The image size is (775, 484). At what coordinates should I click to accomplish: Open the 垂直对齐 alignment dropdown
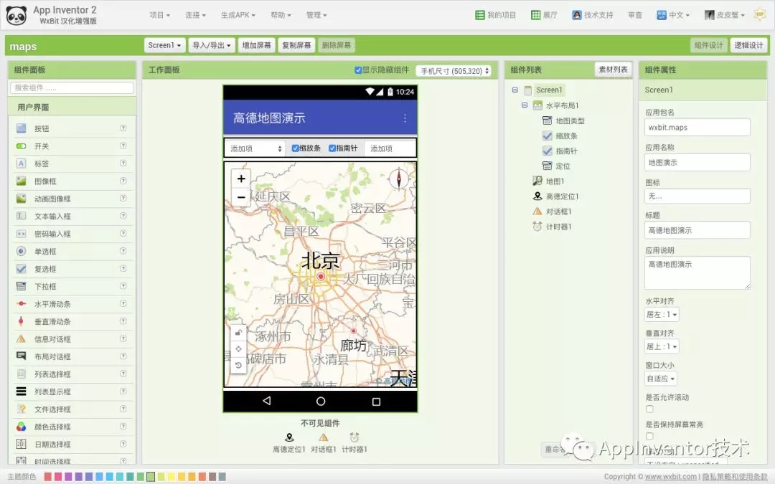(x=662, y=347)
